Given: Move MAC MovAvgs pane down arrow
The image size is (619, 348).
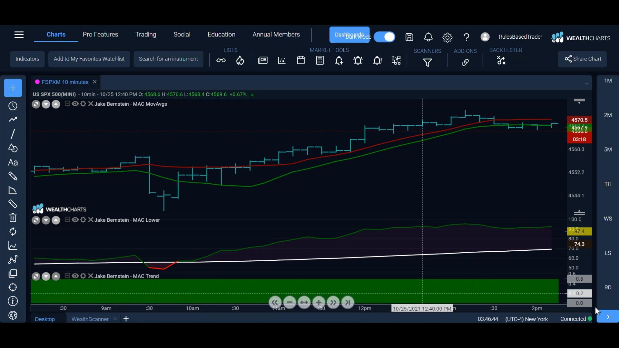Looking at the screenshot, I should 46,104.
